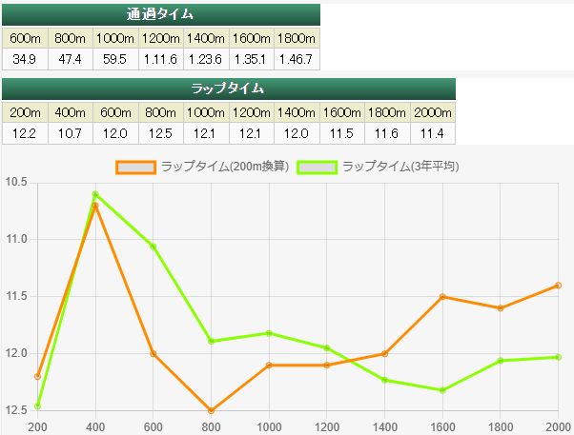Click orange data point at 600 on chart
The width and height of the screenshot is (574, 435).
[153, 353]
